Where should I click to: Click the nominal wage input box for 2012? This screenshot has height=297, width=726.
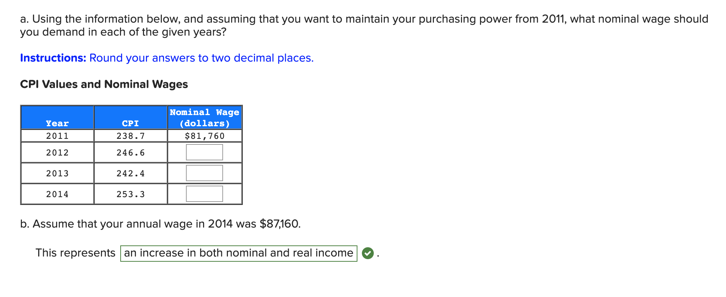(204, 152)
